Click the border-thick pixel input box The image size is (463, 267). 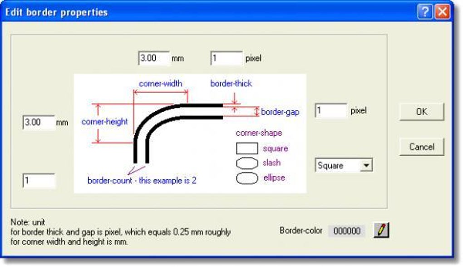227,58
